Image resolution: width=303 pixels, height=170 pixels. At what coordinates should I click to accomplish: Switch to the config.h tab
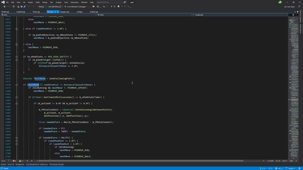coord(80,12)
